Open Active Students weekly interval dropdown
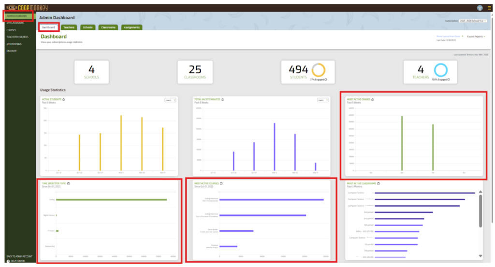Image resolution: width=495 pixels, height=267 pixels. (171, 100)
